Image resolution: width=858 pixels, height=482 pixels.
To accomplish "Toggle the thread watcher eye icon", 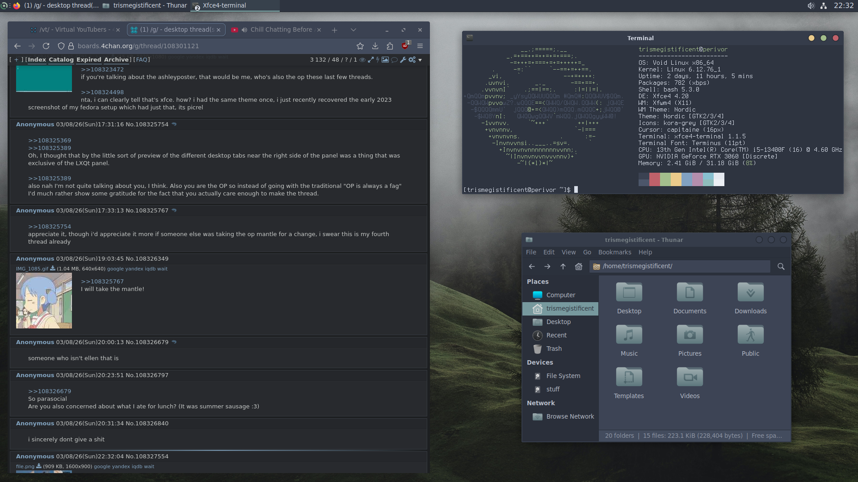I will pos(362,60).
